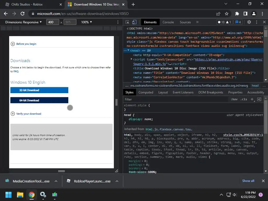This screenshot has width=268, height=201.
Task: Close the downloads bar
Action: (x=263, y=181)
